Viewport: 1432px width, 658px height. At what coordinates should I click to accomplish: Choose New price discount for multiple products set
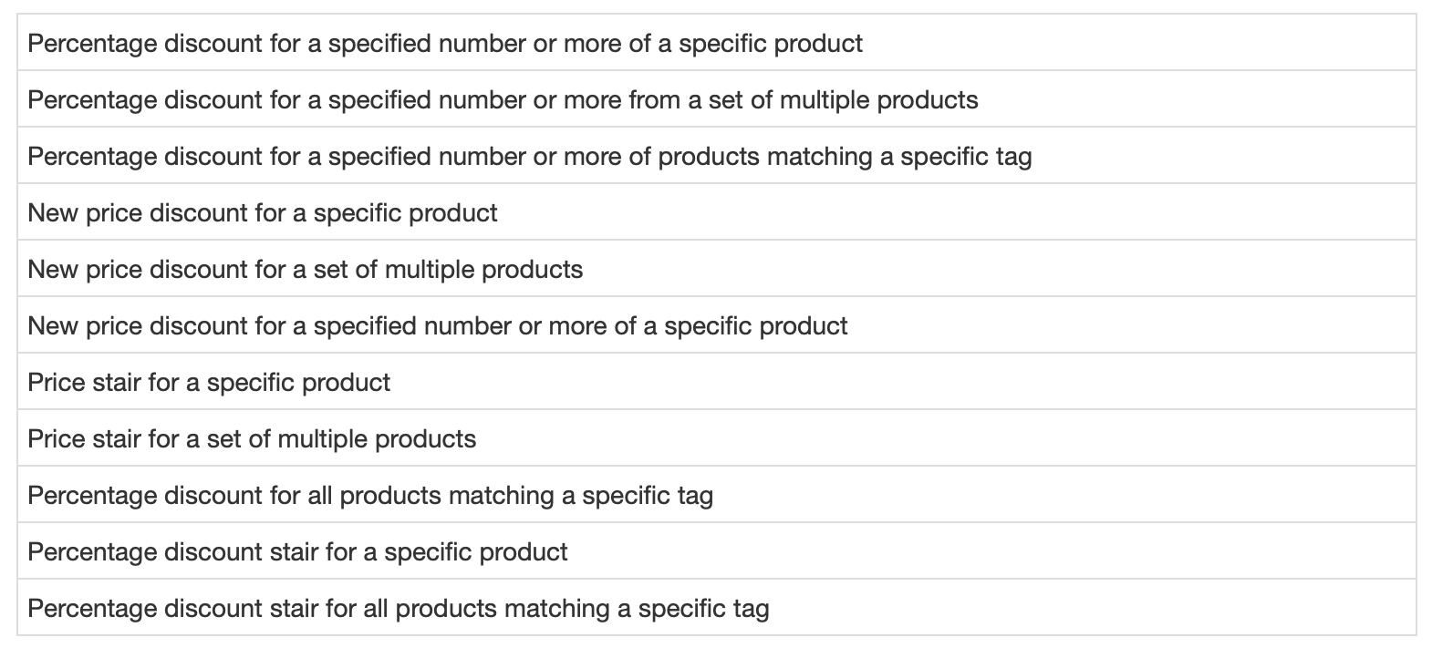[x=306, y=270]
